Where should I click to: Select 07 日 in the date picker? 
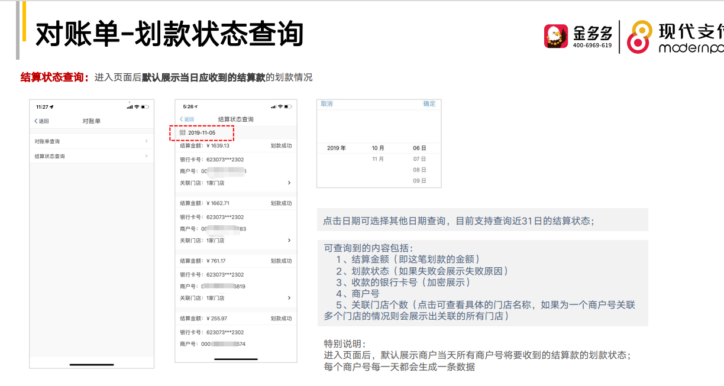click(419, 160)
